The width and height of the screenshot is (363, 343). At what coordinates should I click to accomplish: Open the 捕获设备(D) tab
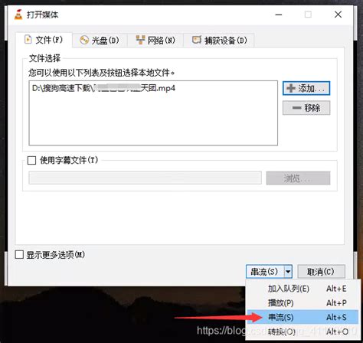click(219, 40)
